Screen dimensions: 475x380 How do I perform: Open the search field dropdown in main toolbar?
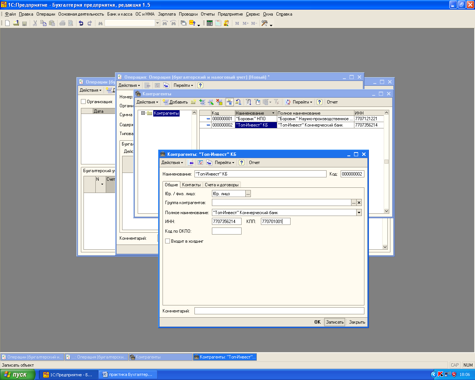click(x=157, y=23)
